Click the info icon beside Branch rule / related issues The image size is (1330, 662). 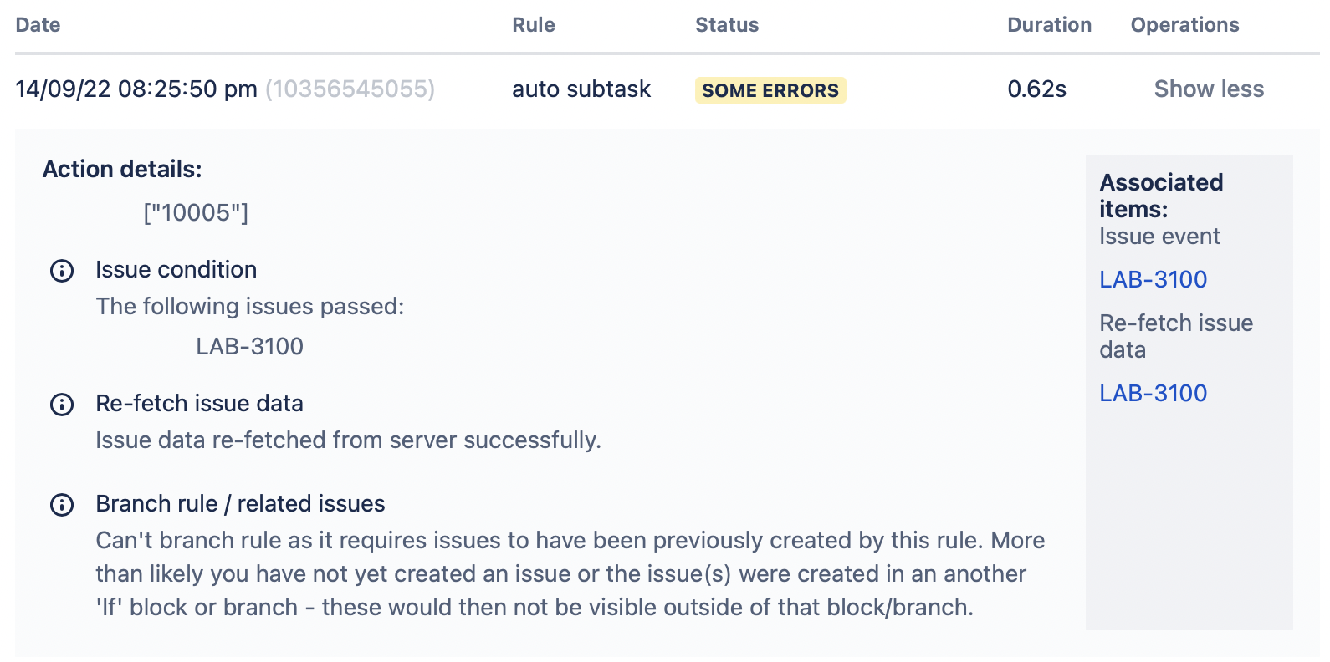[61, 505]
